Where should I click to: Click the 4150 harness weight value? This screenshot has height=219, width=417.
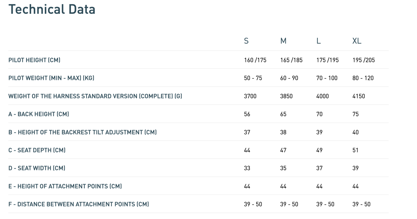[359, 96]
